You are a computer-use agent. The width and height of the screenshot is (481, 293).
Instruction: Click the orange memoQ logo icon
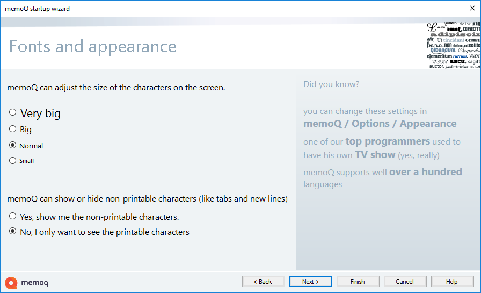coord(11,282)
